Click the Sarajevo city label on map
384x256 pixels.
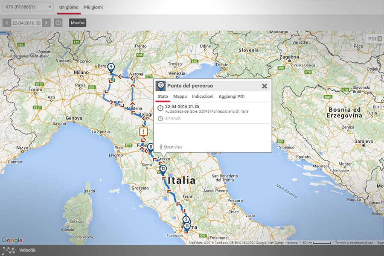pos(364,141)
